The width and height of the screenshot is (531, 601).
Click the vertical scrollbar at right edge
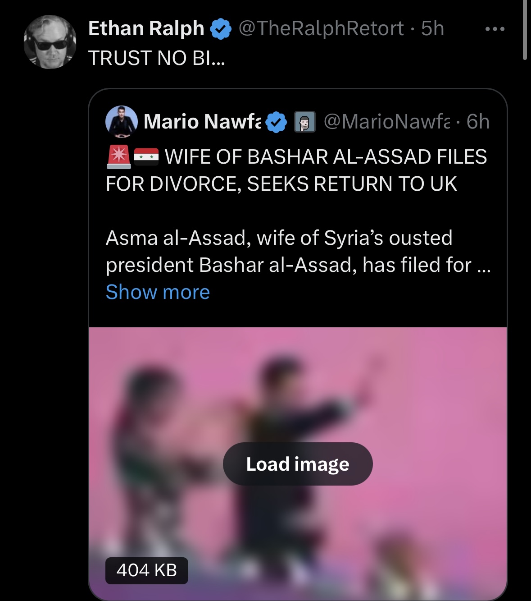(525, 30)
